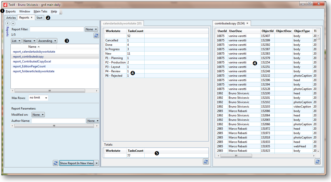Click the Ted4 application icon in title bar
This screenshot has height=182, width=331.
point(5,5)
